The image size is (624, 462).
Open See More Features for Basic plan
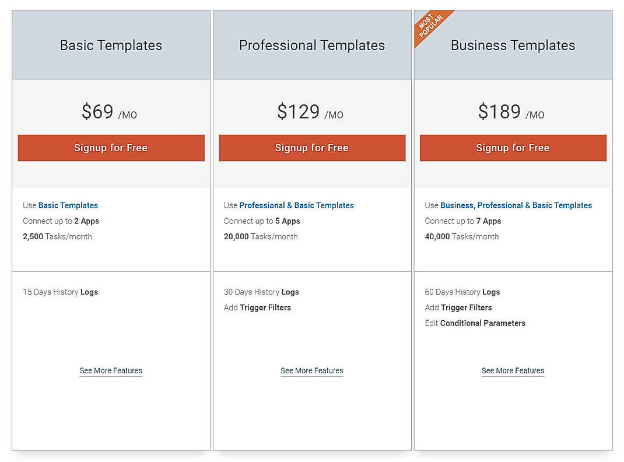pyautogui.click(x=111, y=370)
